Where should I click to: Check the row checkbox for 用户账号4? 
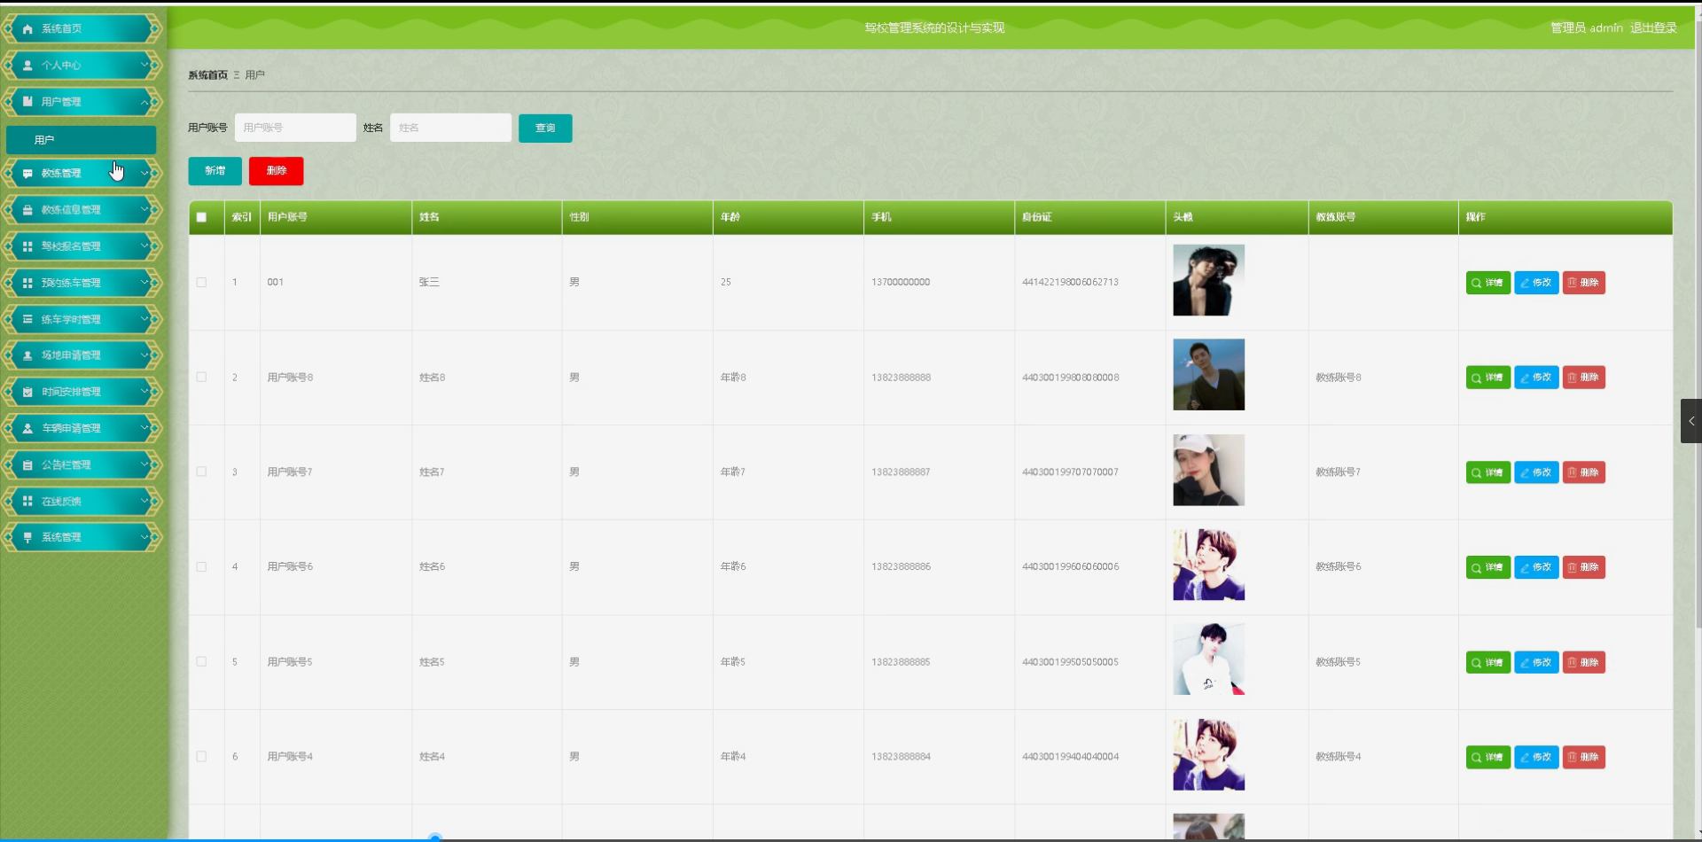click(201, 757)
